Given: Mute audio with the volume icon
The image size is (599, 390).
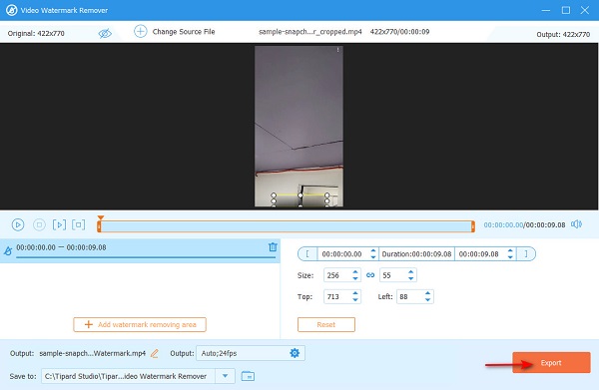Looking at the screenshot, I should coord(576,224).
